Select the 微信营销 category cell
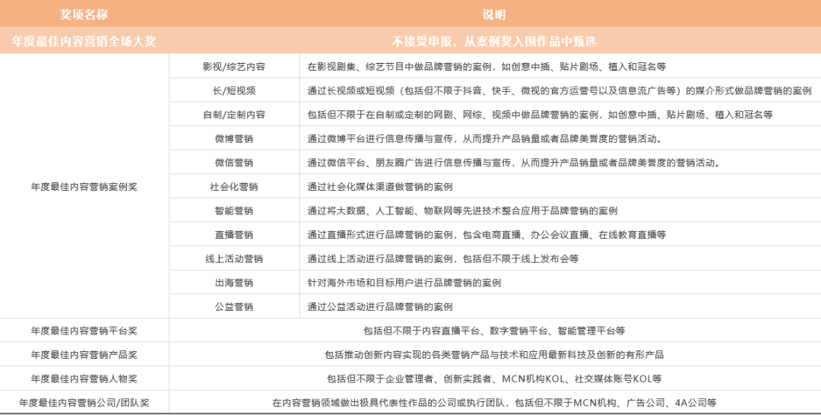The width and height of the screenshot is (821, 415). [234, 163]
